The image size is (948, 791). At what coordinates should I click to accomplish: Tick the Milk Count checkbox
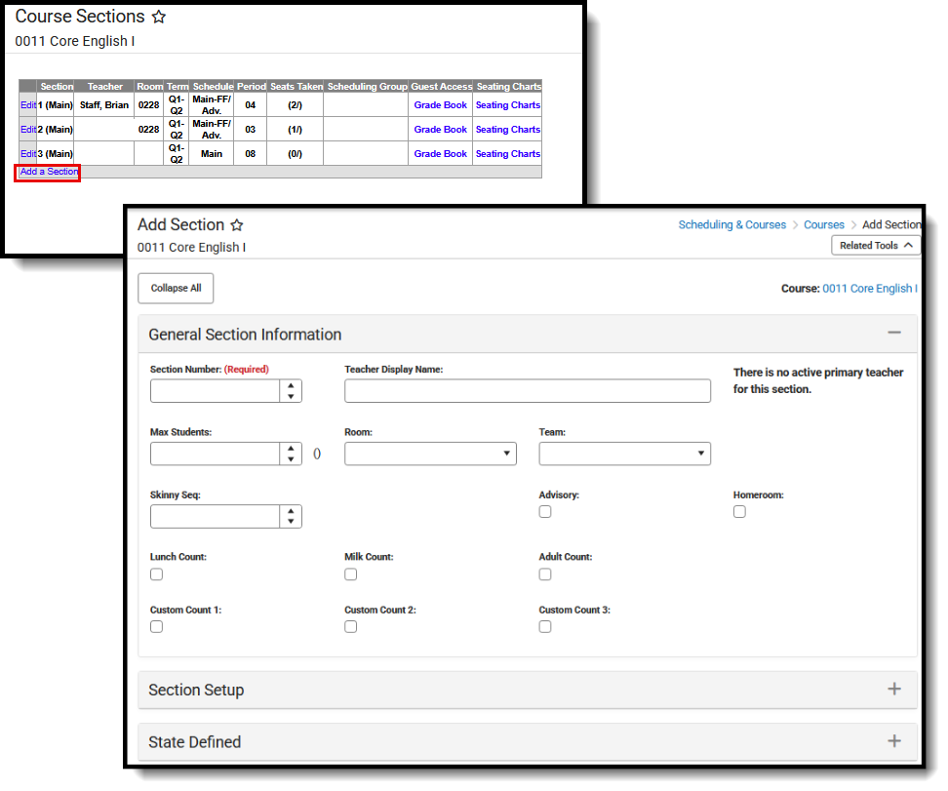click(350, 573)
